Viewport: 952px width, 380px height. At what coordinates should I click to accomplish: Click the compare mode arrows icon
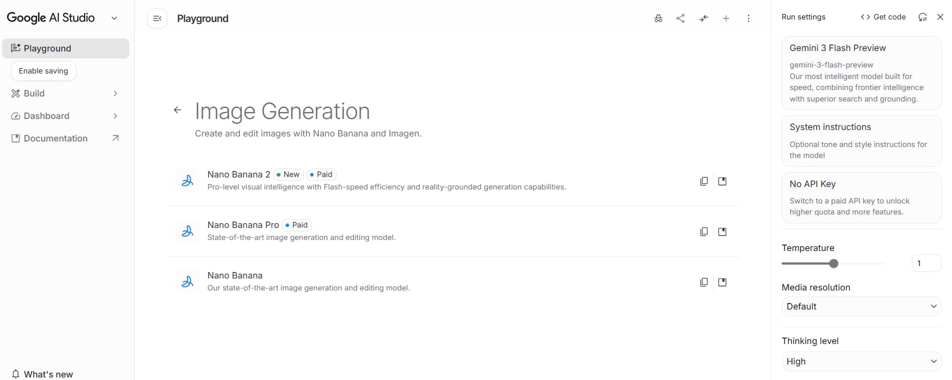tap(703, 18)
